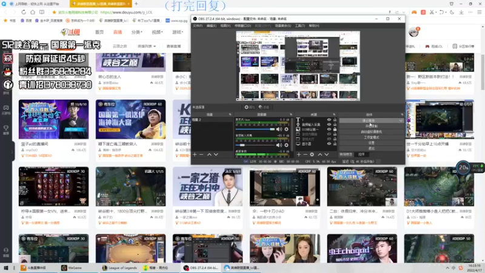This screenshot has height=273, width=485.
Task: Add a new source with plus icon in OBS sources panel
Action: (299, 154)
